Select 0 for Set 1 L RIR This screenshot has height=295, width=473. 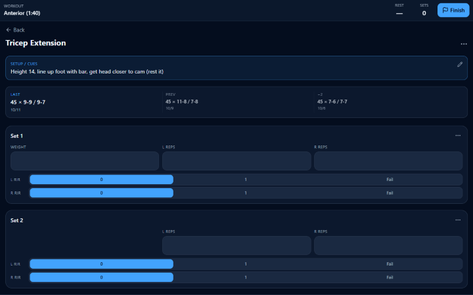point(101,180)
